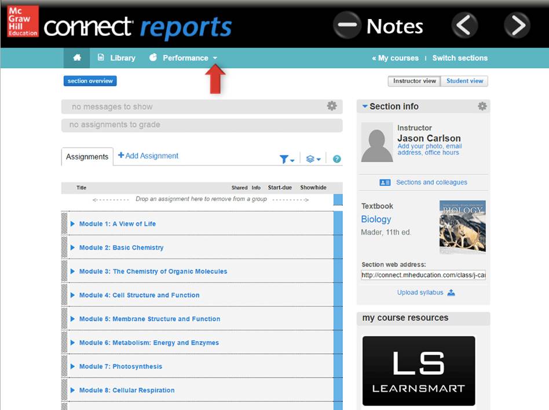Switch to Student view

[464, 81]
